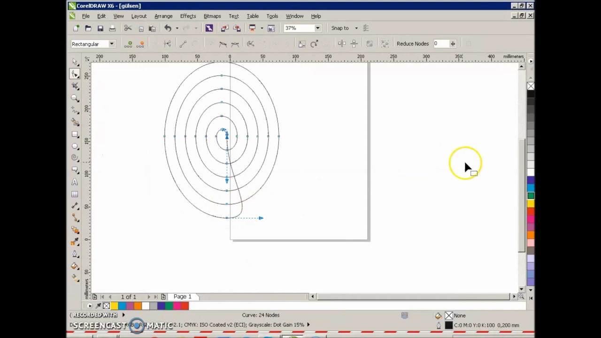Select the Parallel Dimension tool
601x338 pixels.
coord(75,206)
